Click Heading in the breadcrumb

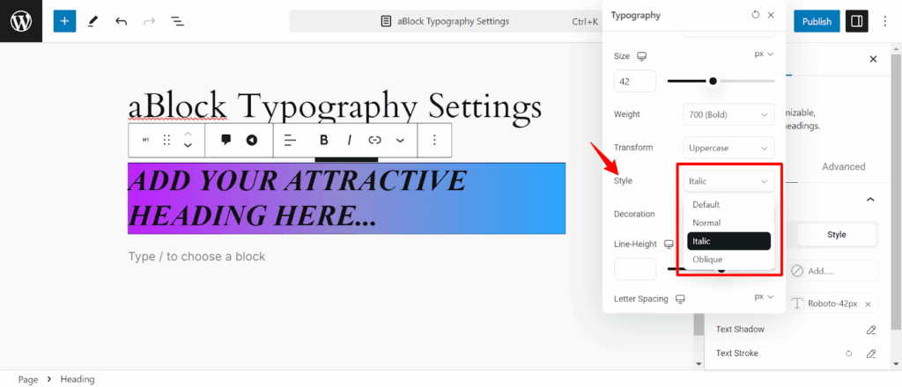pyautogui.click(x=78, y=380)
